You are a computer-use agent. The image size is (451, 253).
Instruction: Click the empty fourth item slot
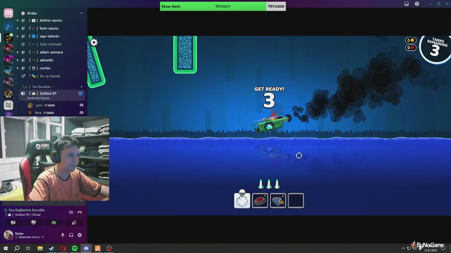pos(296,201)
